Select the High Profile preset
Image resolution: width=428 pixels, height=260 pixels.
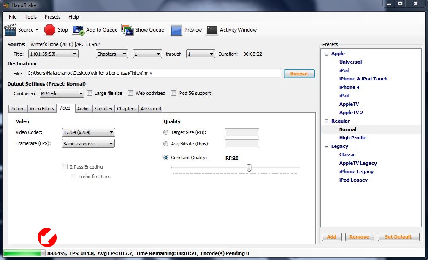353,138
